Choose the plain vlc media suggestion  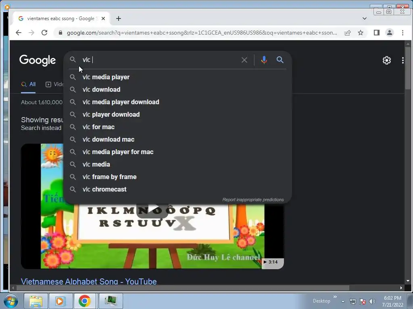[x=178, y=165]
